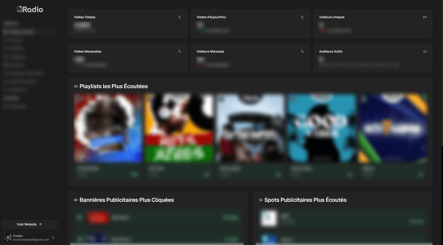Click the megaphone icon beside Bannières Publicitaires heading
This screenshot has height=245, width=443.
coord(76,200)
